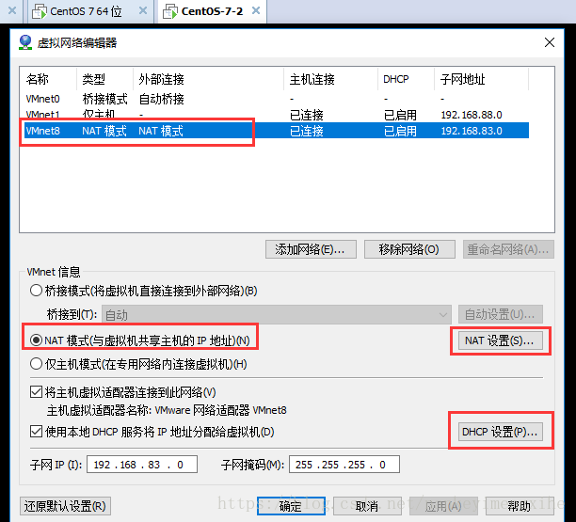Click the 子网地址 column header
Image resolution: width=576 pixels, height=522 pixels.
(x=482, y=79)
